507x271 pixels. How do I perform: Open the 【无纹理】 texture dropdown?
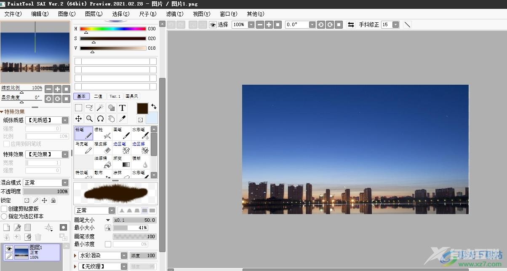point(103,266)
